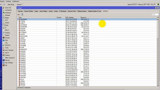Open the column chooser dropdown arrow
Image resolution: width=160 pixels, height=90 pixels.
point(158,17)
